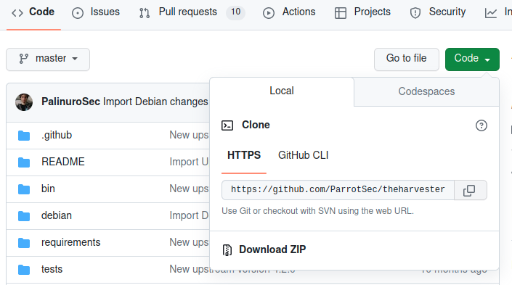Collapse the green Code dropdown button
Viewport: 512px width, 285px height.
(x=472, y=59)
